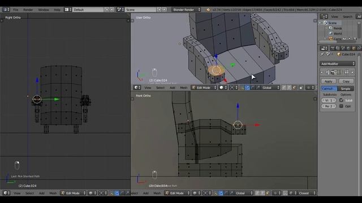Collapse the Scene tree item
362x203 pixels.
pyautogui.click(x=320, y=23)
